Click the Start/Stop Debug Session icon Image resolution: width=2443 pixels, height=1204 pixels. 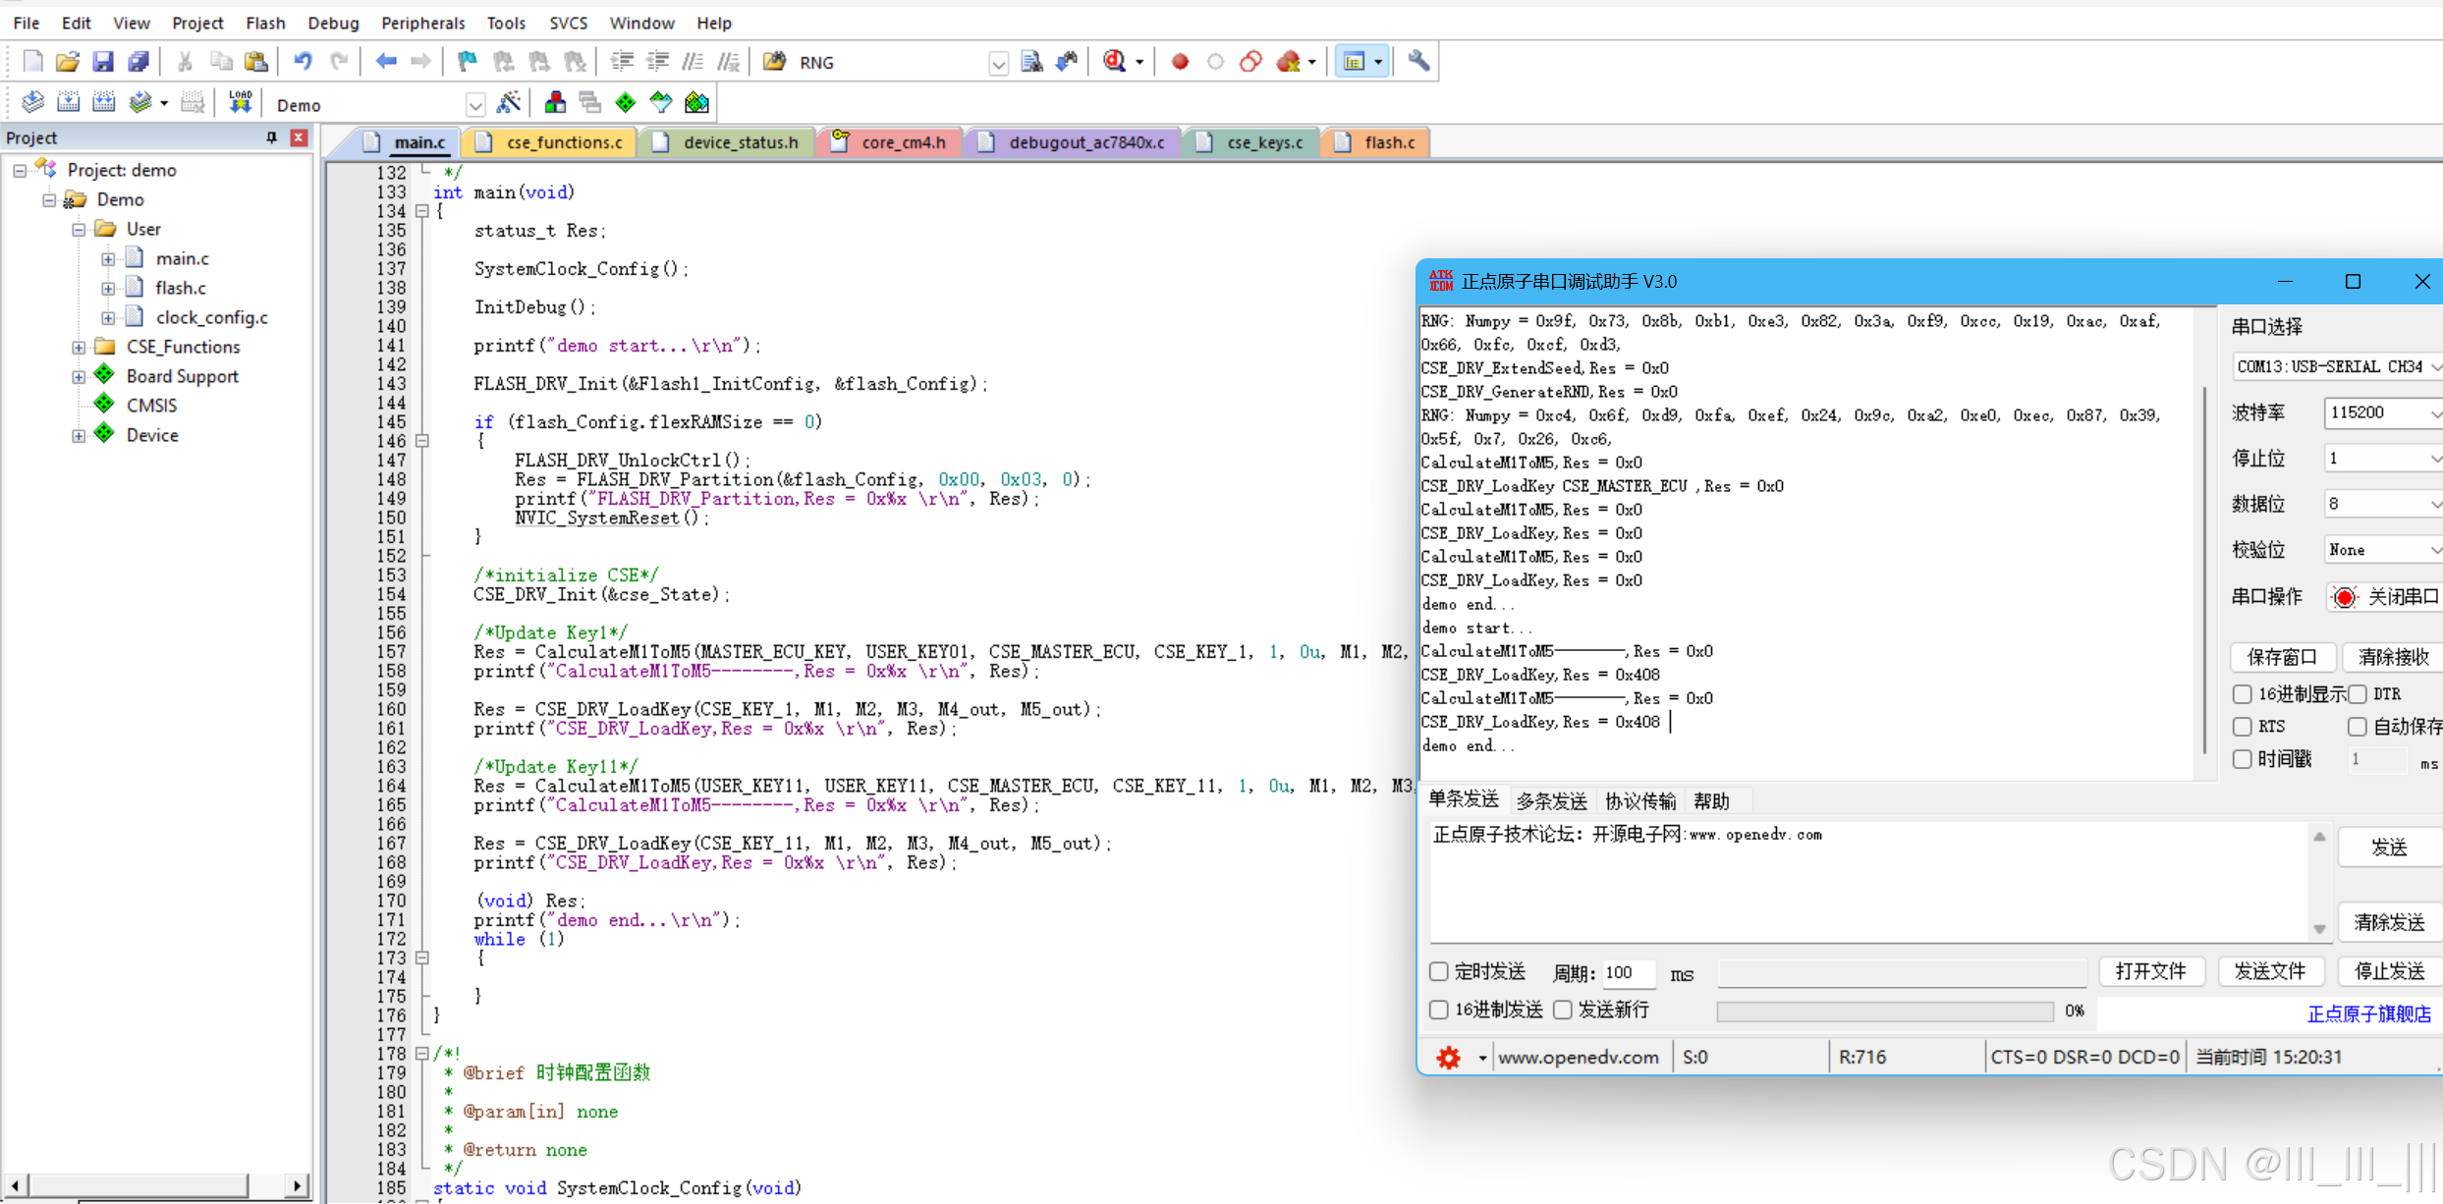(1115, 62)
